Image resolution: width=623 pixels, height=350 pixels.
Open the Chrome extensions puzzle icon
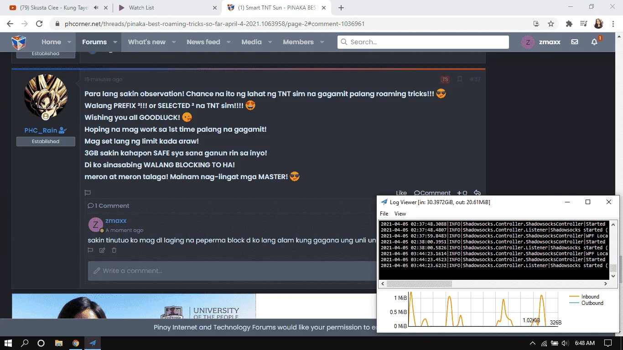point(569,24)
